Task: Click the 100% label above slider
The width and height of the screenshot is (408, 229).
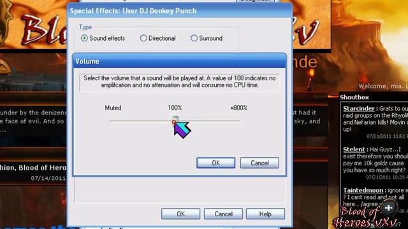Action: pos(175,108)
